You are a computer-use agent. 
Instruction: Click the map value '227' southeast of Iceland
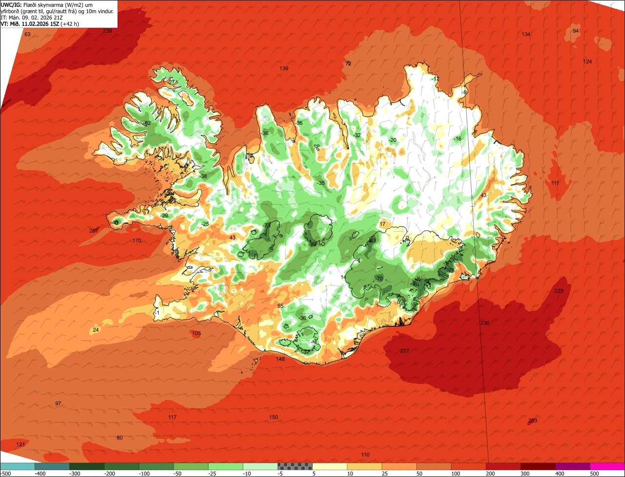404,351
